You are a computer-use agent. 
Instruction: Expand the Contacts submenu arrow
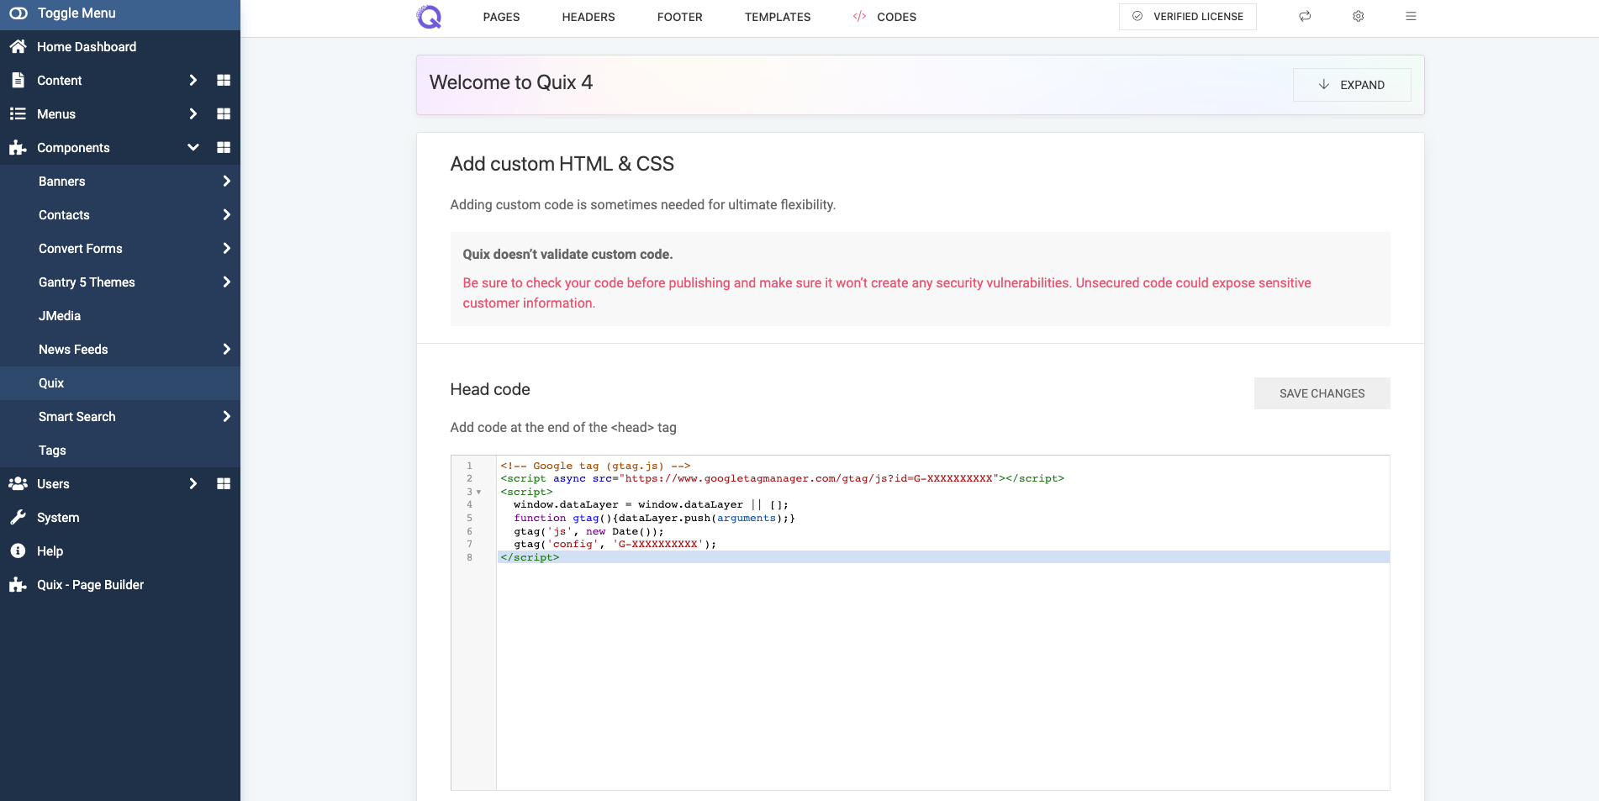[226, 214]
